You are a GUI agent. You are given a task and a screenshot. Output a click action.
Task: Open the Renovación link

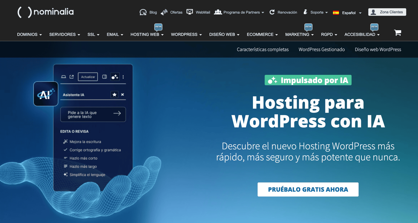coord(287,12)
